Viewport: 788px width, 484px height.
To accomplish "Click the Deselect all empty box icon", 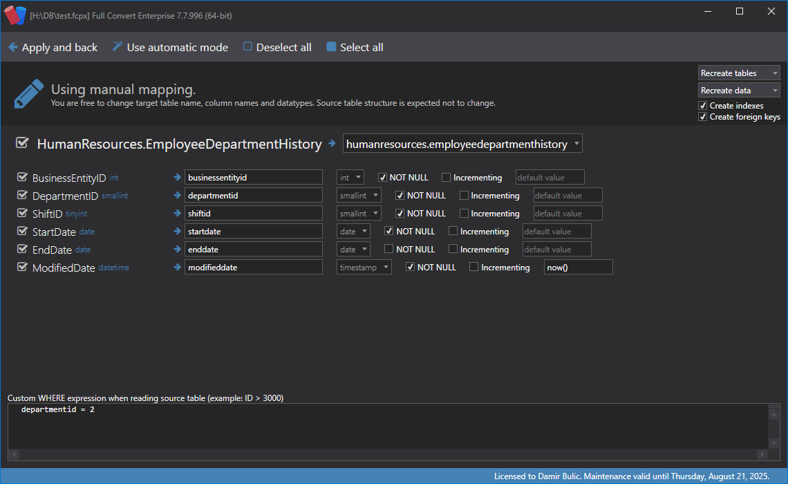I will click(247, 47).
